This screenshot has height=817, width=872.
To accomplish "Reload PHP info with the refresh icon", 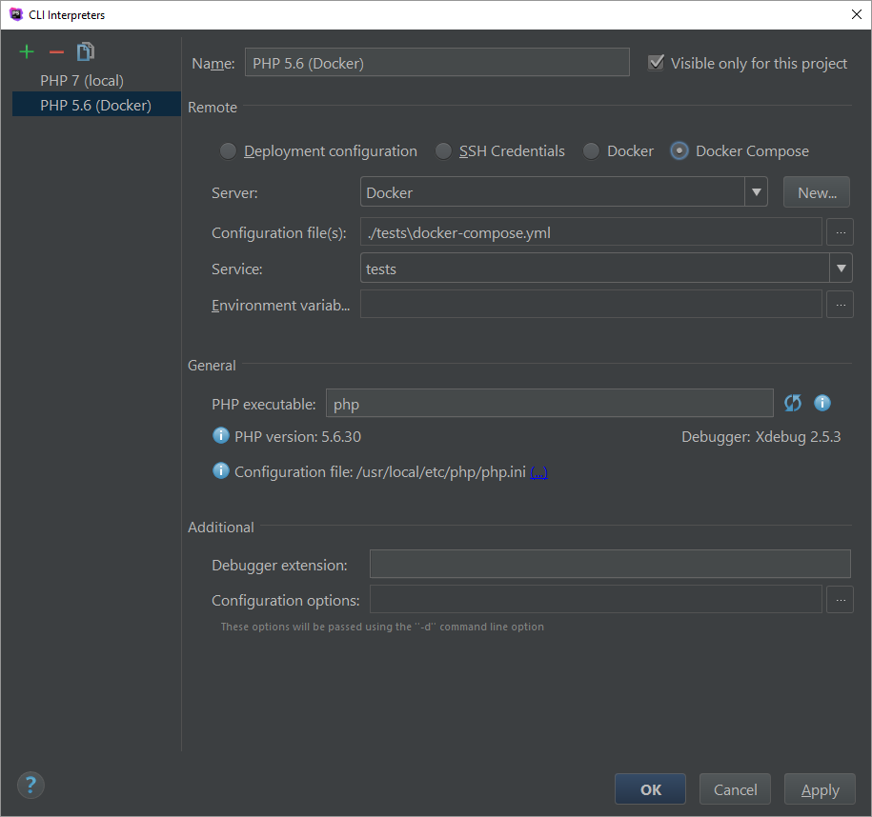I will [793, 403].
